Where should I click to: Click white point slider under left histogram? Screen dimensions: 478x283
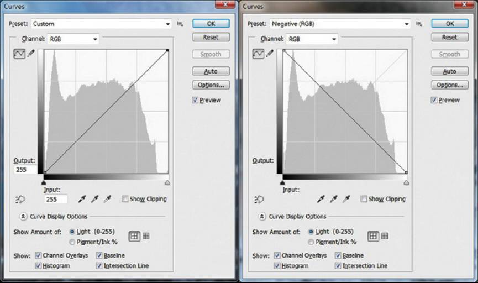point(167,182)
